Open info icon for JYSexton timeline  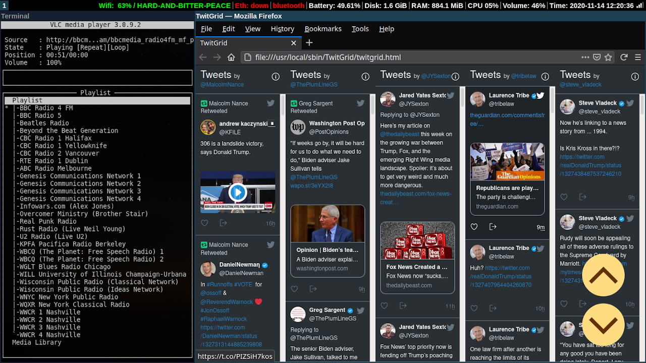455,77
